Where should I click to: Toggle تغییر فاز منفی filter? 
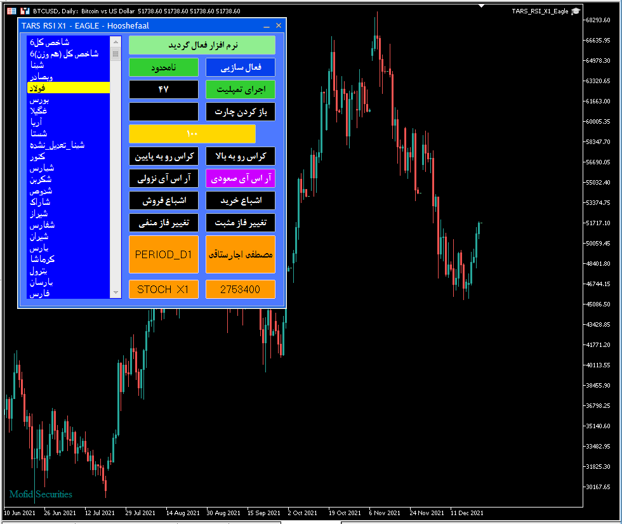(164, 223)
